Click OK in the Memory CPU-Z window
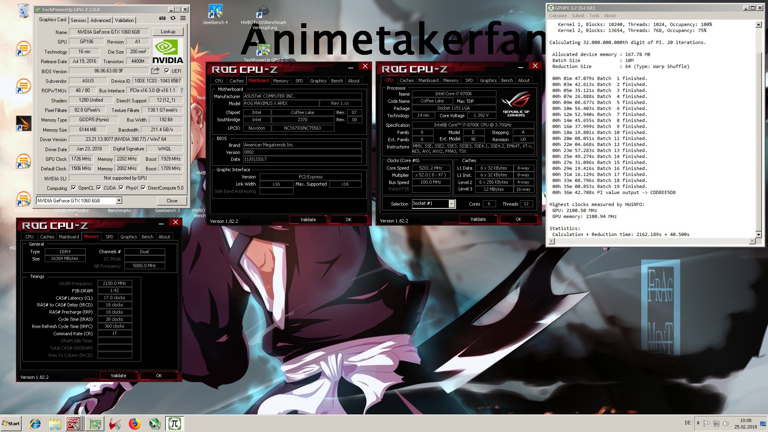Viewport: 768px width, 432px height. tap(159, 376)
